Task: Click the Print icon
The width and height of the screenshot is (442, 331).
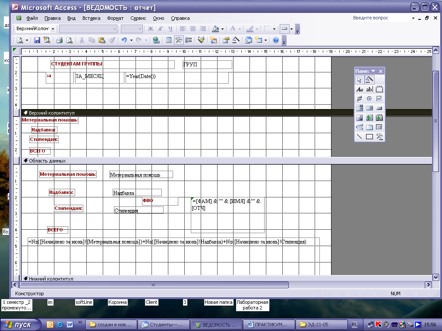Action: (x=59, y=40)
